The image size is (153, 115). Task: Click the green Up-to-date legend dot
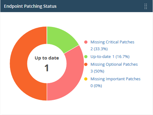[86, 57]
